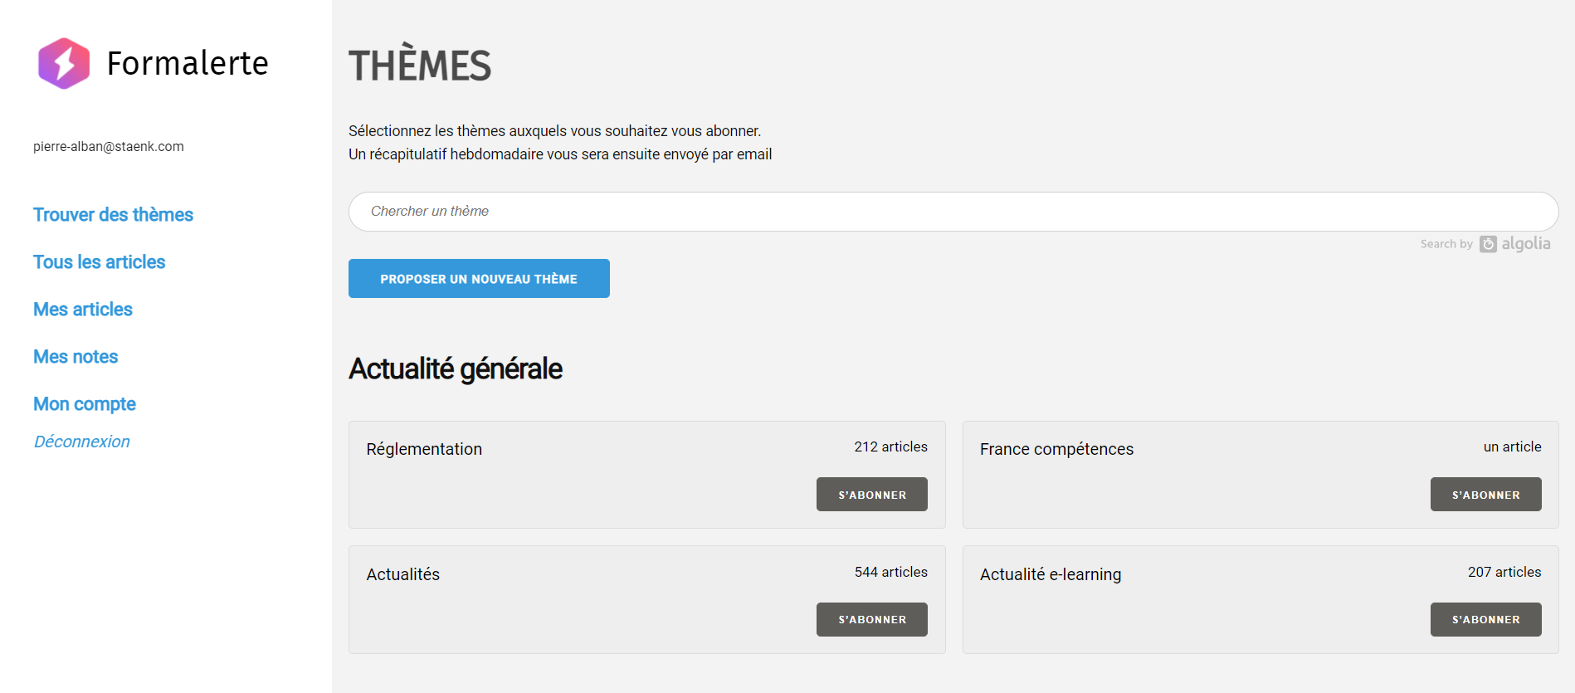The height and width of the screenshot is (693, 1575).
Task: Subscribe to France compétences theme
Action: pos(1485,495)
